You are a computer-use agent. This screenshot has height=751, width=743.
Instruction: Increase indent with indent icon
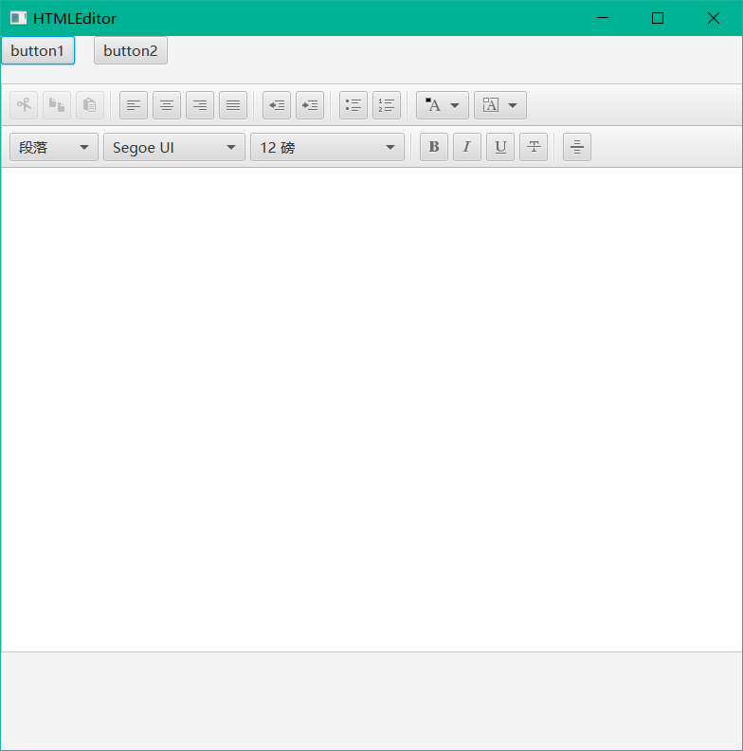310,105
